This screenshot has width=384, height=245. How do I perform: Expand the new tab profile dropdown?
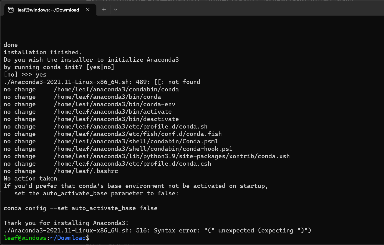click(116, 9)
